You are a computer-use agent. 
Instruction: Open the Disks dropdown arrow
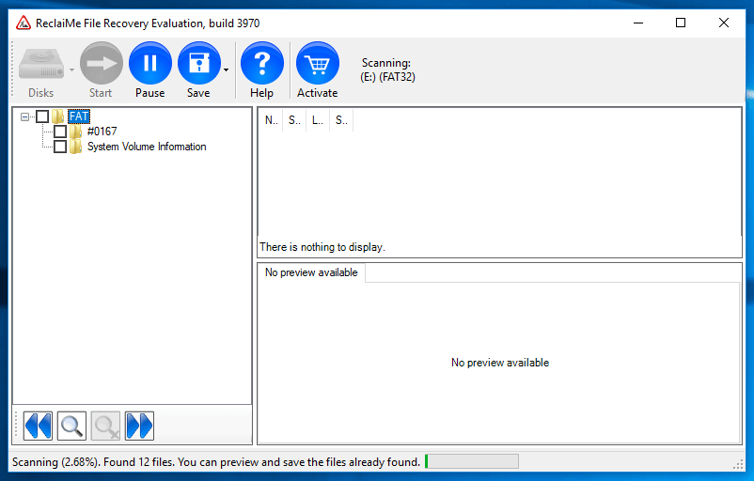click(x=71, y=70)
